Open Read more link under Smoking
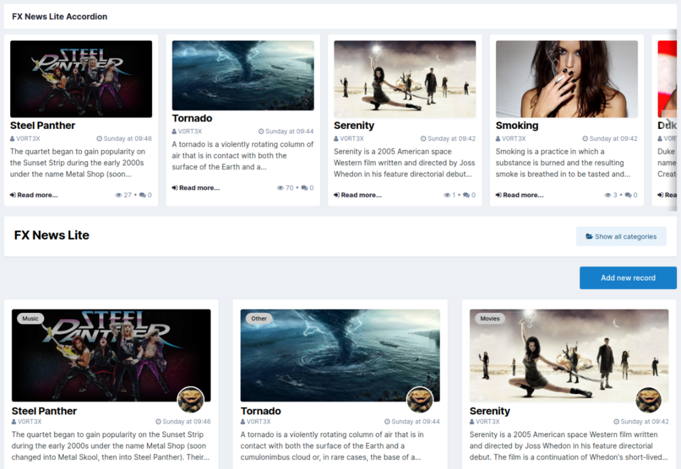The height and width of the screenshot is (469, 681). [520, 195]
